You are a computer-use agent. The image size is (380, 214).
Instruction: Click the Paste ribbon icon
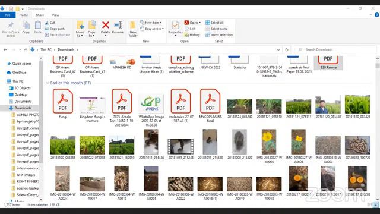coord(37,26)
